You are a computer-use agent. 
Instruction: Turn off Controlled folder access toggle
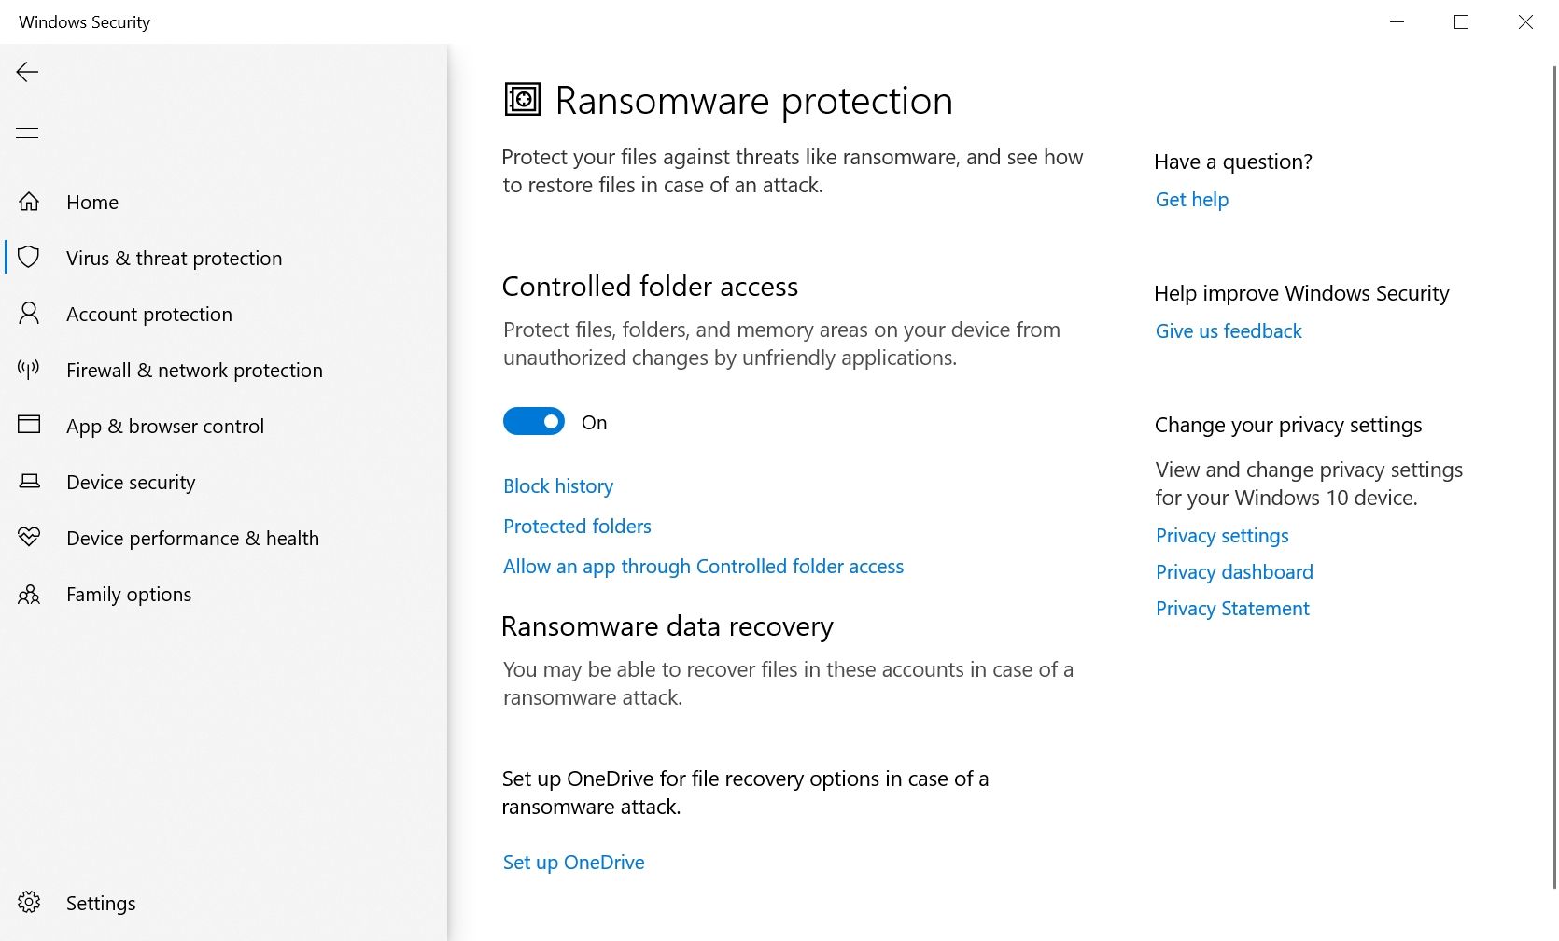tap(534, 422)
